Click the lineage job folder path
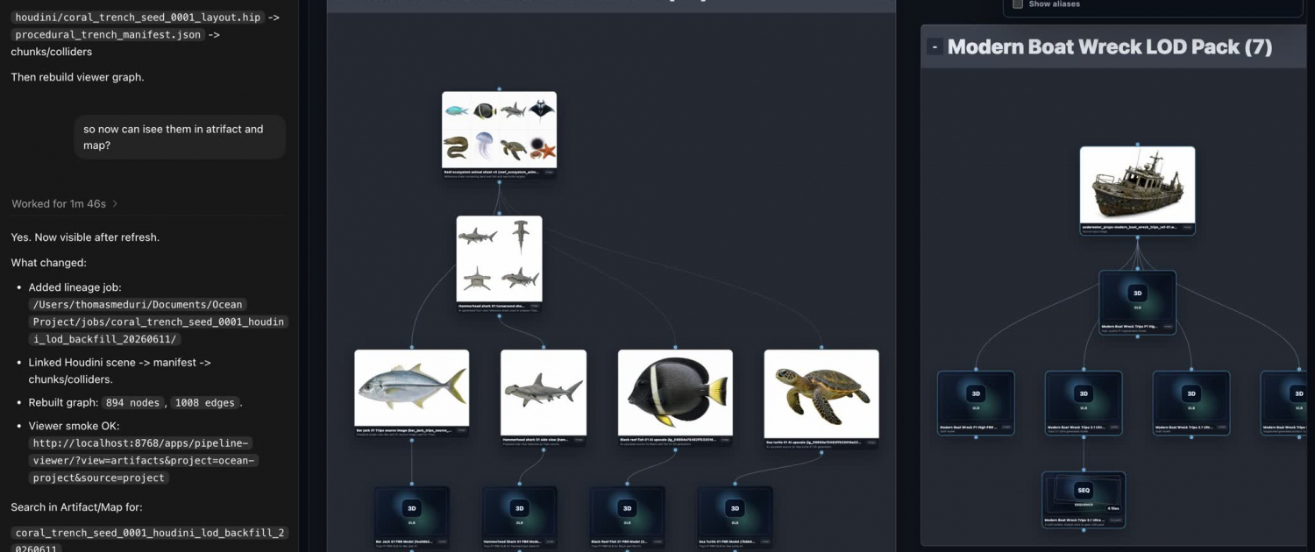Image resolution: width=1315 pixels, height=552 pixels. pyautogui.click(x=158, y=322)
